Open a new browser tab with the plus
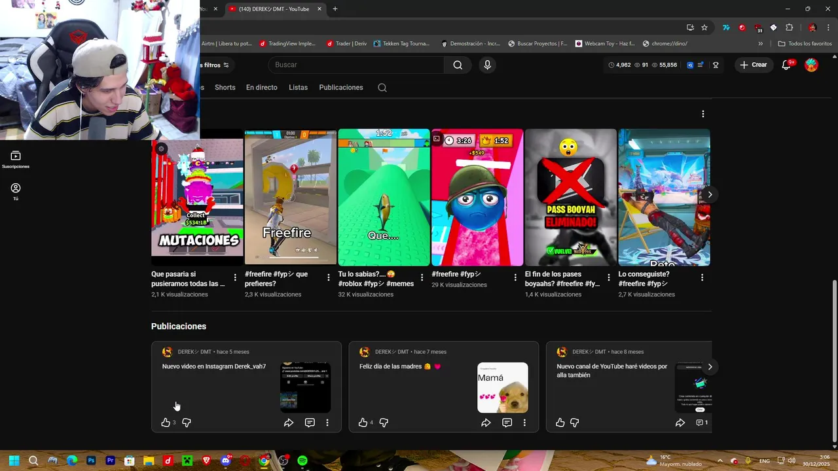This screenshot has width=838, height=471. [335, 9]
